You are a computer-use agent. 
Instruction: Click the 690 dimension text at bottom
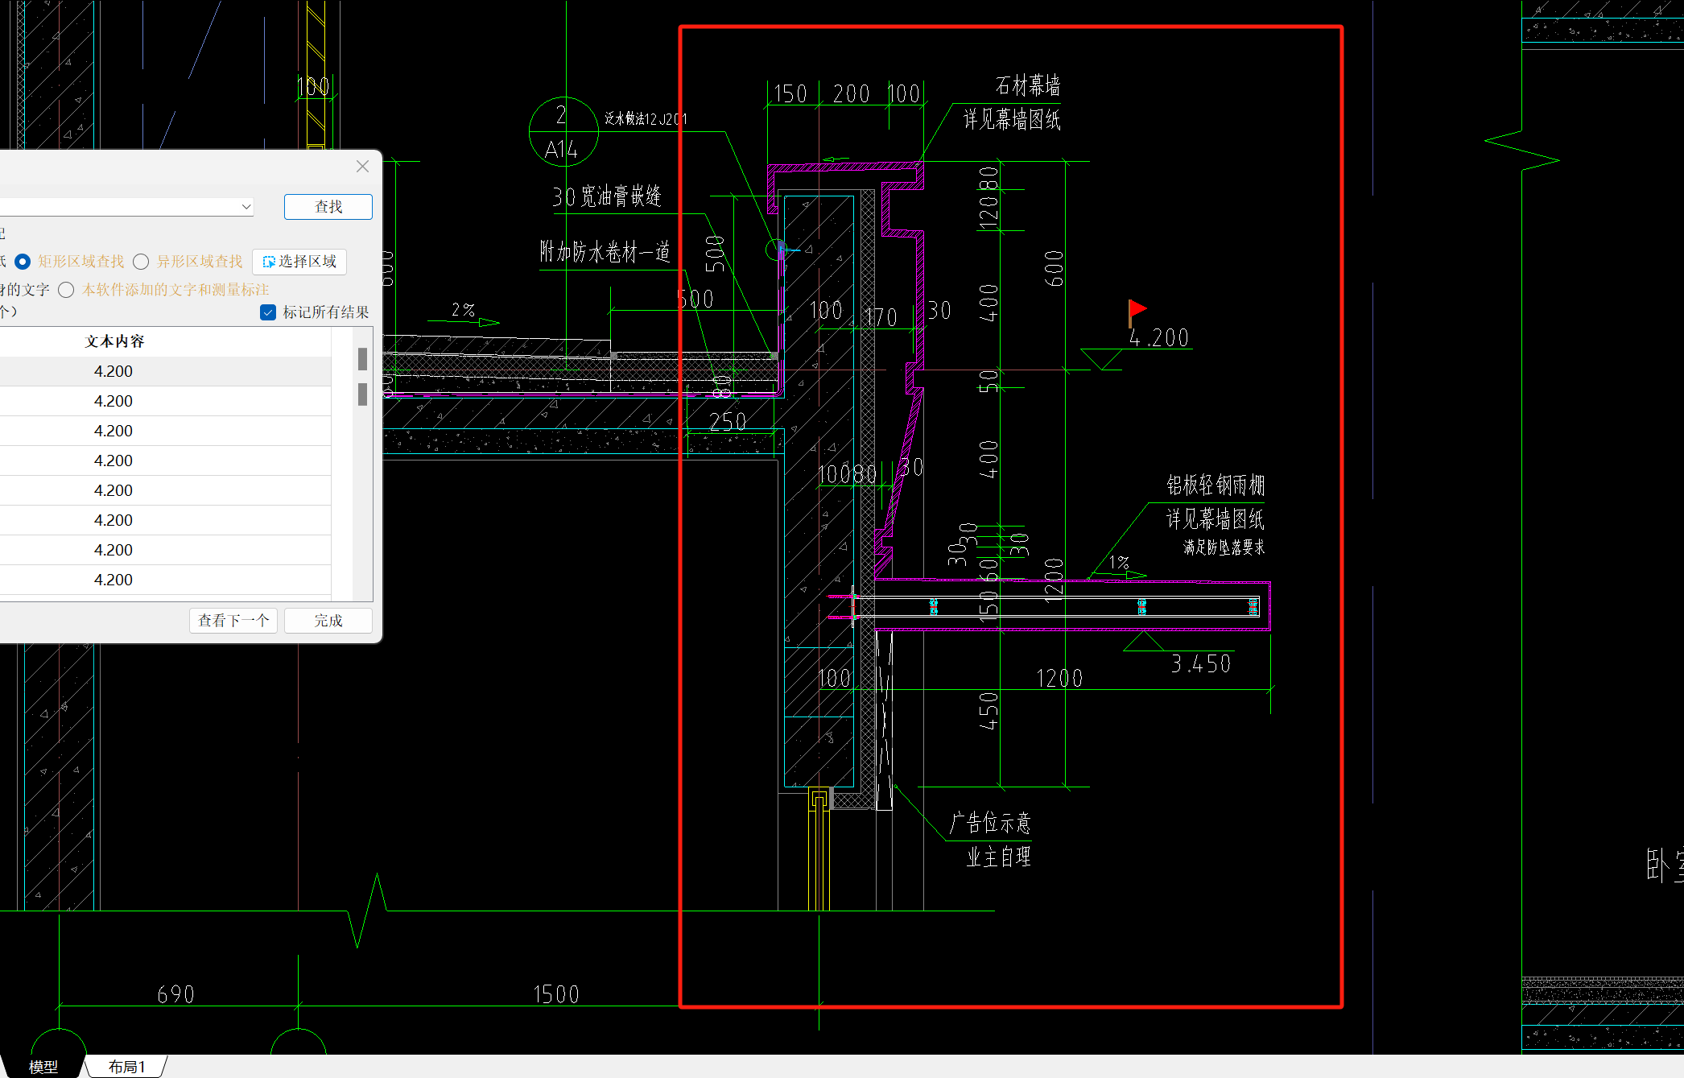click(x=175, y=994)
